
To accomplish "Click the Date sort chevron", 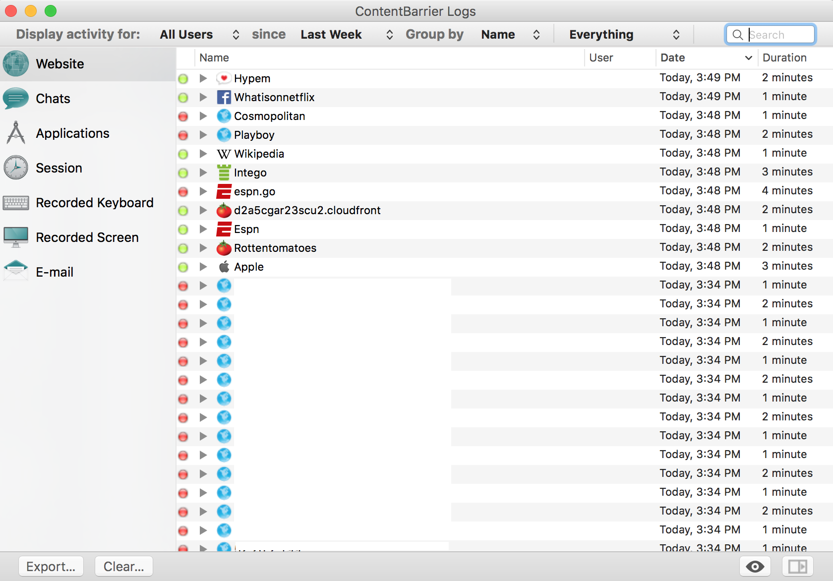I will click(748, 58).
